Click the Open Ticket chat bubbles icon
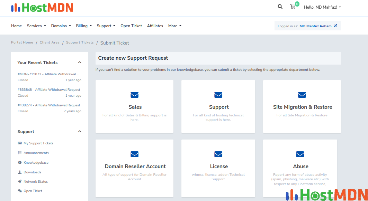368x201 pixels. (x=20, y=191)
